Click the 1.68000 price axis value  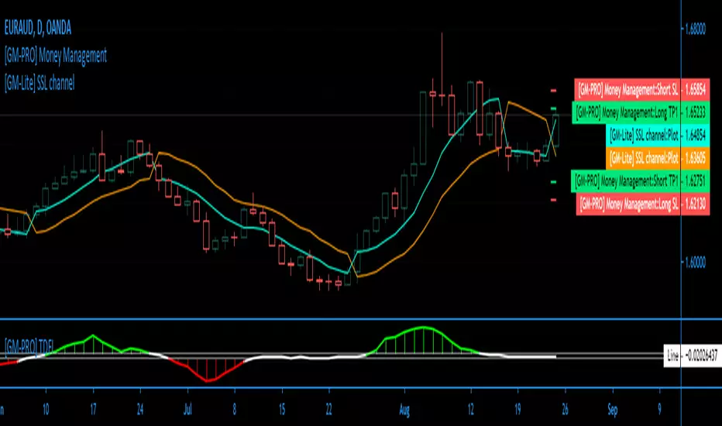[x=695, y=29]
